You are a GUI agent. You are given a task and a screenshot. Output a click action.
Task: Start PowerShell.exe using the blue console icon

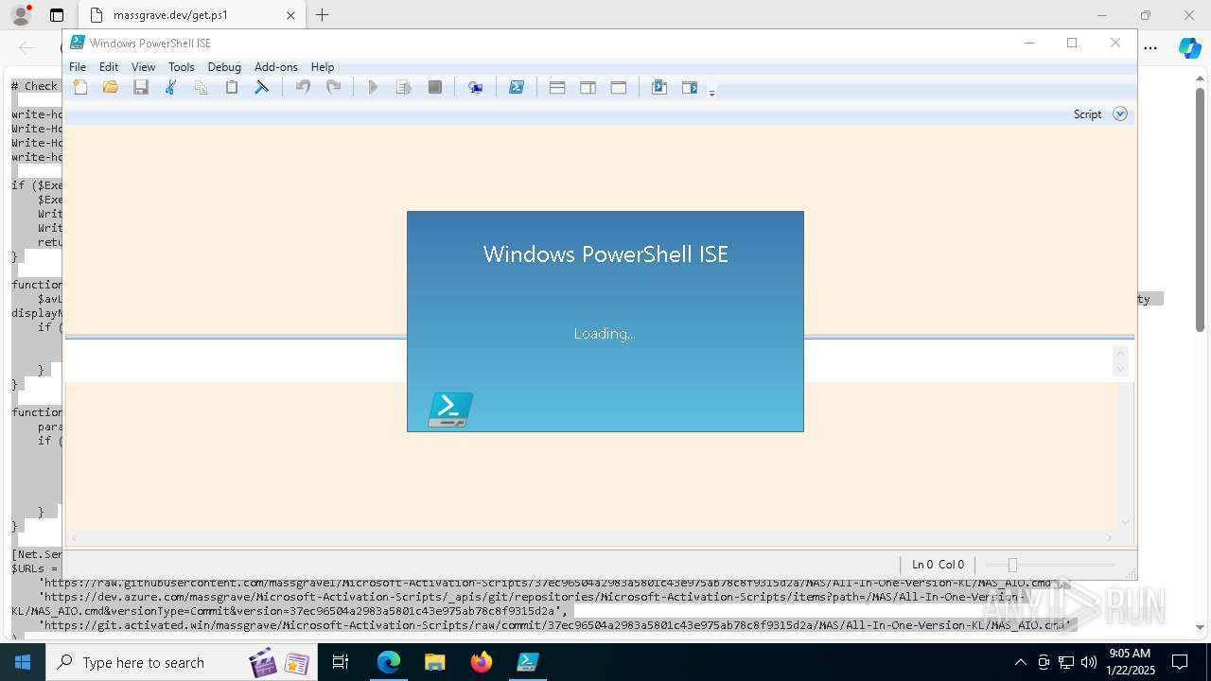pyautogui.click(x=517, y=88)
